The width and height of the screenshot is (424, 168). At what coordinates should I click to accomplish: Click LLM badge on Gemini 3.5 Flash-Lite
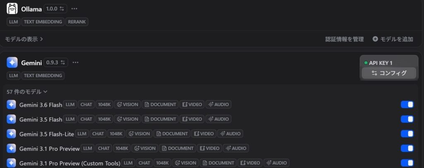pos(82,133)
